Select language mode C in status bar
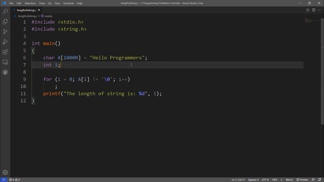The width and height of the screenshot is (324, 182). [281, 180]
